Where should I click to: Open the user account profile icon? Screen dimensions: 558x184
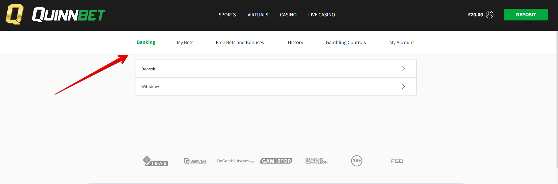point(489,15)
